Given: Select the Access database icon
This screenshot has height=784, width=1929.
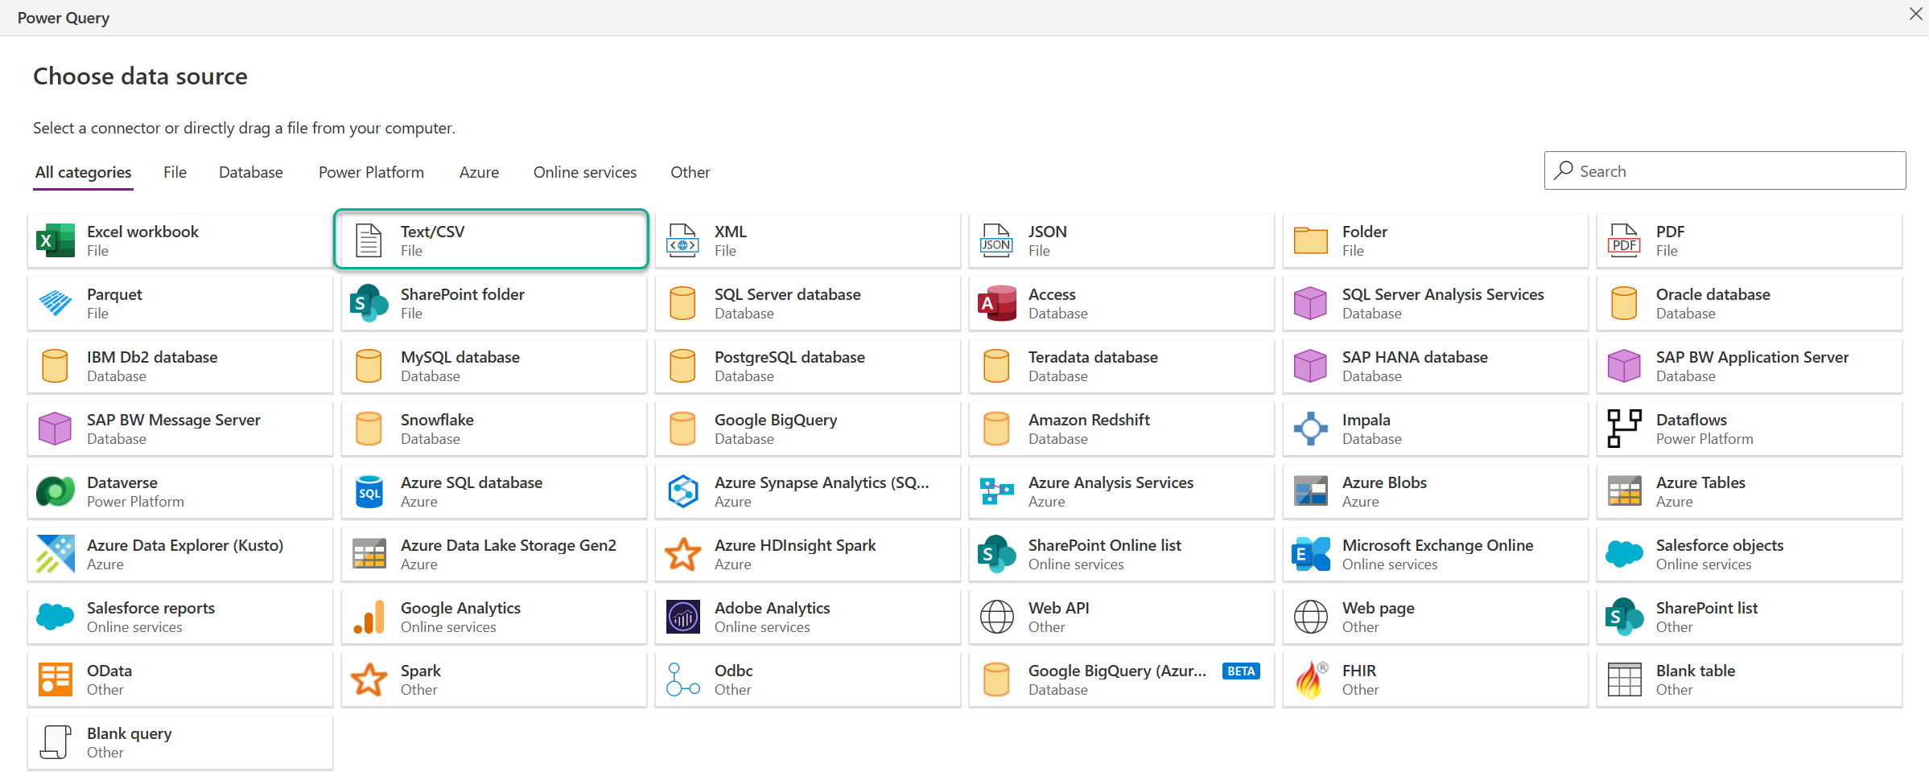Looking at the screenshot, I should click(x=997, y=303).
